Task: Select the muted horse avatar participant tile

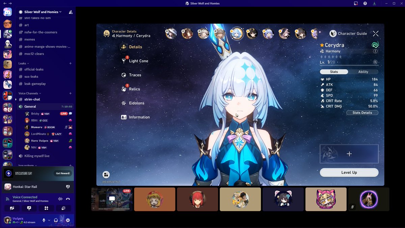Action: [369, 199]
